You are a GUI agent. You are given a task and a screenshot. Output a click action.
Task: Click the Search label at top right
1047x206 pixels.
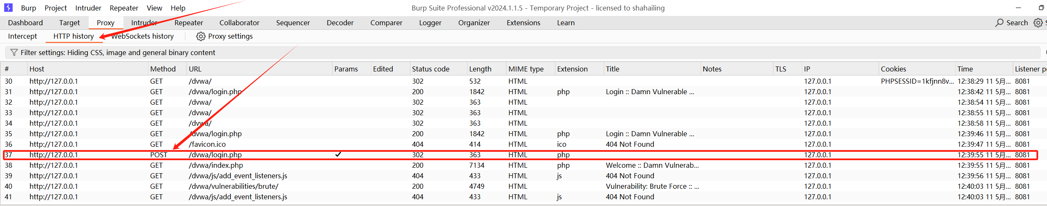coord(1017,23)
